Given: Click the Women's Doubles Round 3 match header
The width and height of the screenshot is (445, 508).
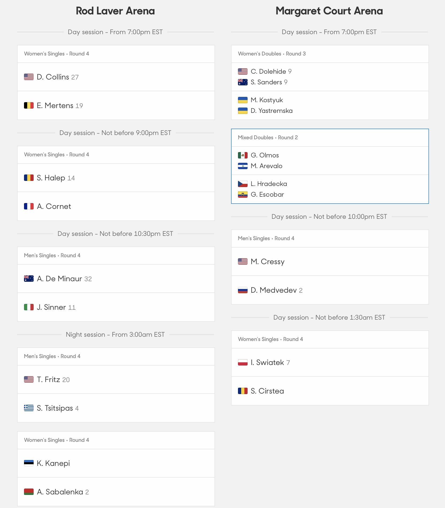Looking at the screenshot, I should pos(330,54).
